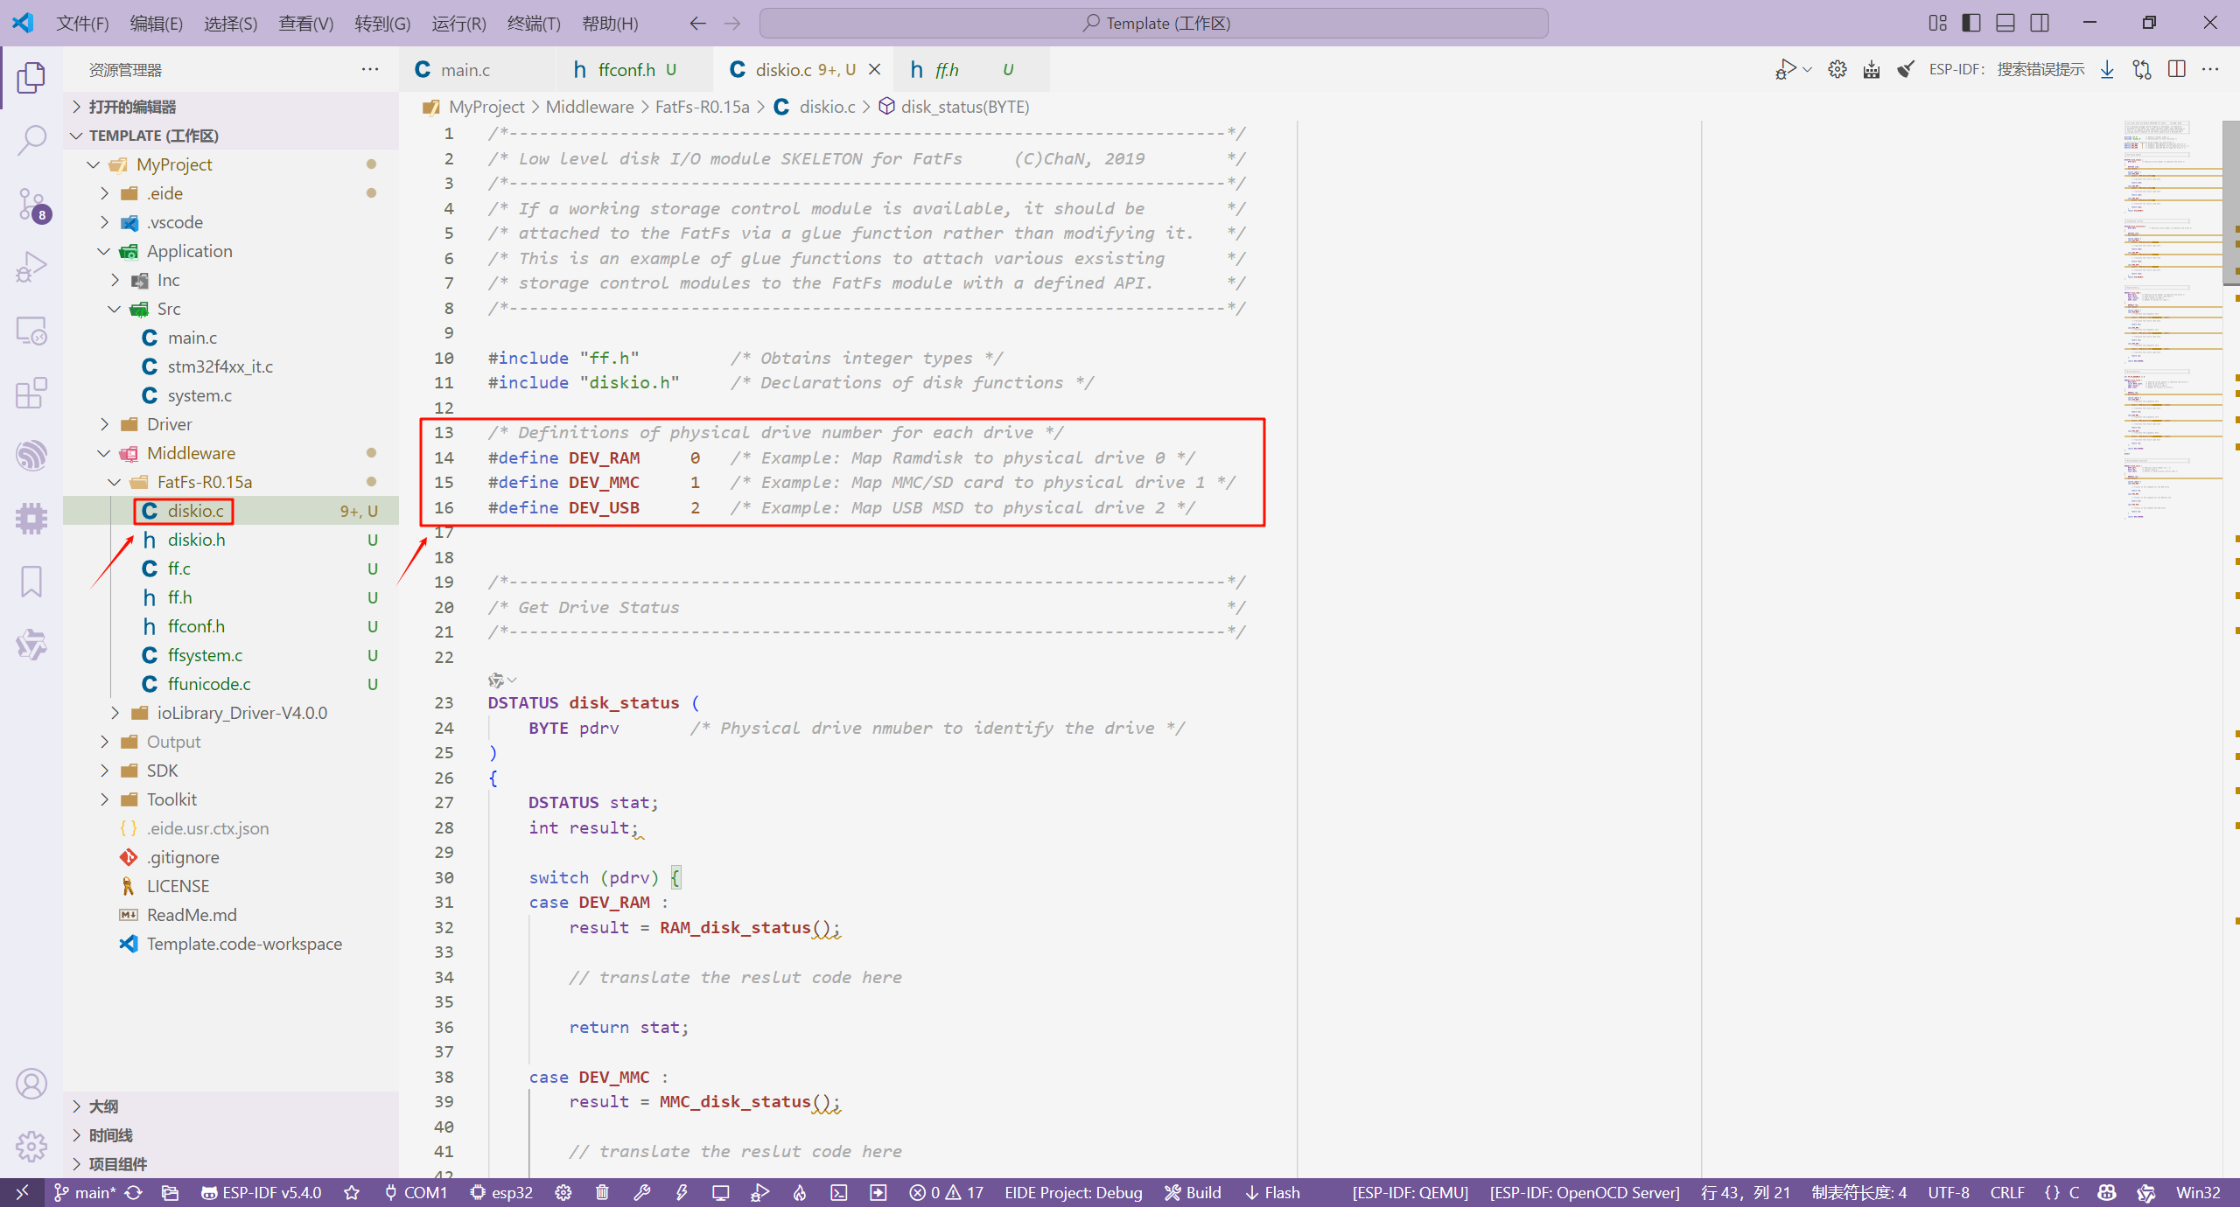Expand the Driver folder
Viewport: 2240px width, 1207px height.
point(169,424)
